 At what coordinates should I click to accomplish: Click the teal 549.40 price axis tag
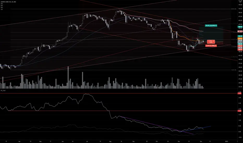pos(240,36)
